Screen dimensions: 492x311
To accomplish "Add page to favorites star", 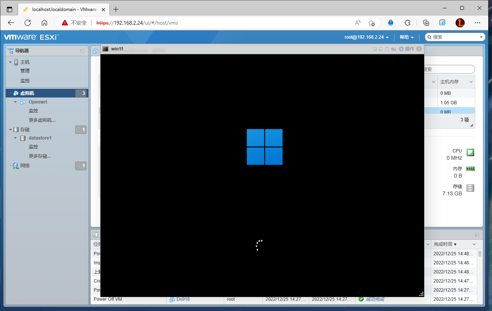I will tap(371, 23).
